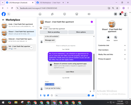Show hidden tray icons chevron
Image resolution: width=131 pixels, height=105 pixels.
tap(108, 102)
